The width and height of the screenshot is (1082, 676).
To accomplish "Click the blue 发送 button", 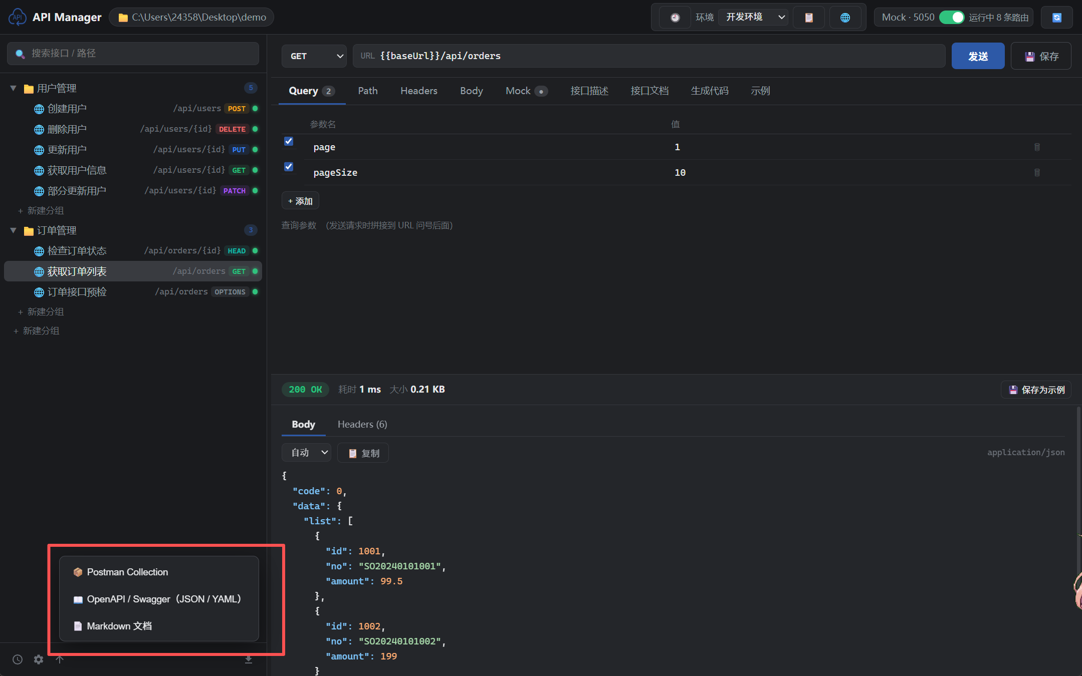I will pyautogui.click(x=978, y=56).
